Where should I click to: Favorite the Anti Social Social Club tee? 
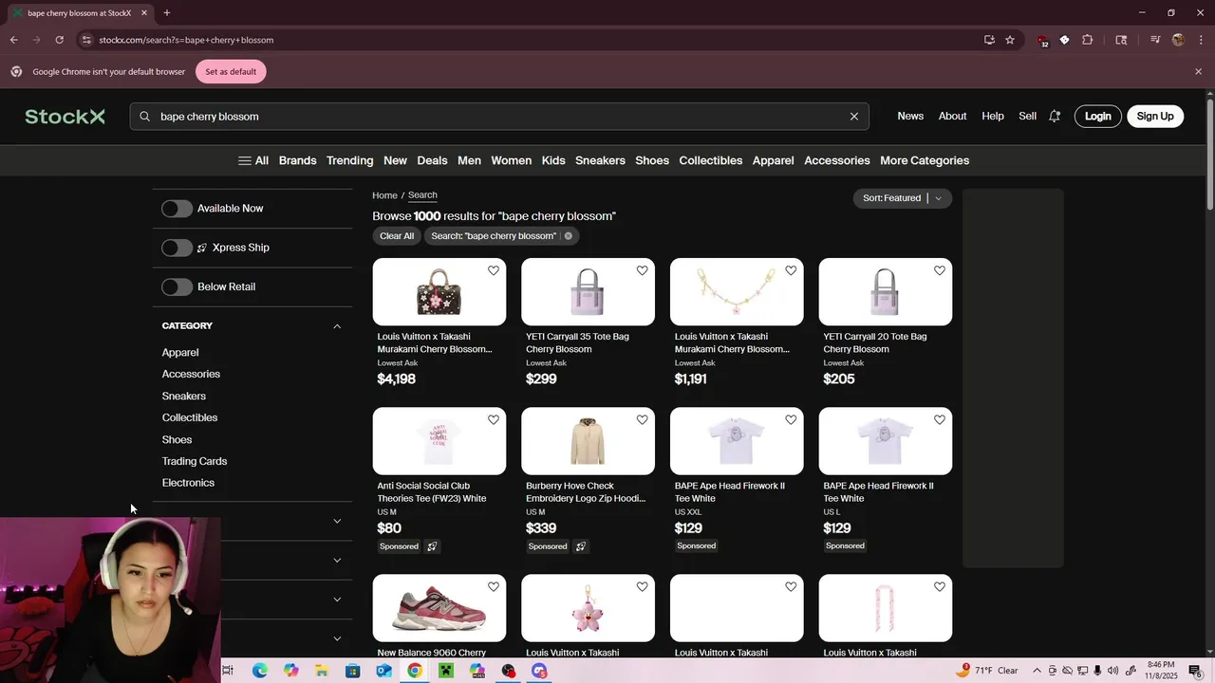494,419
